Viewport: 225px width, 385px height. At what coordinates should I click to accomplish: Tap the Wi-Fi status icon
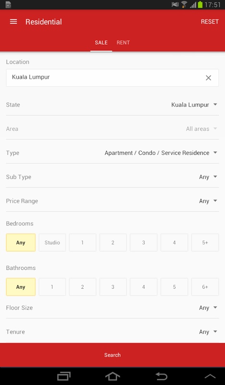[x=184, y=5]
